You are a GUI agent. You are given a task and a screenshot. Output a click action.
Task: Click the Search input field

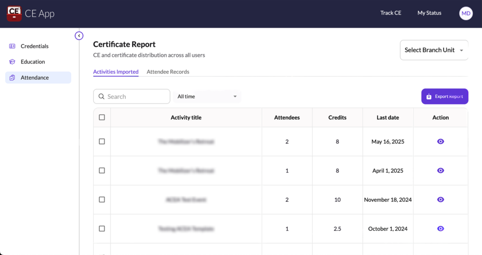tap(132, 96)
